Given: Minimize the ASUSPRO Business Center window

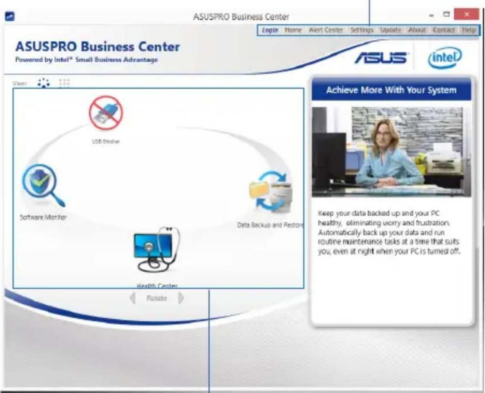Looking at the screenshot, I should 431,15.
